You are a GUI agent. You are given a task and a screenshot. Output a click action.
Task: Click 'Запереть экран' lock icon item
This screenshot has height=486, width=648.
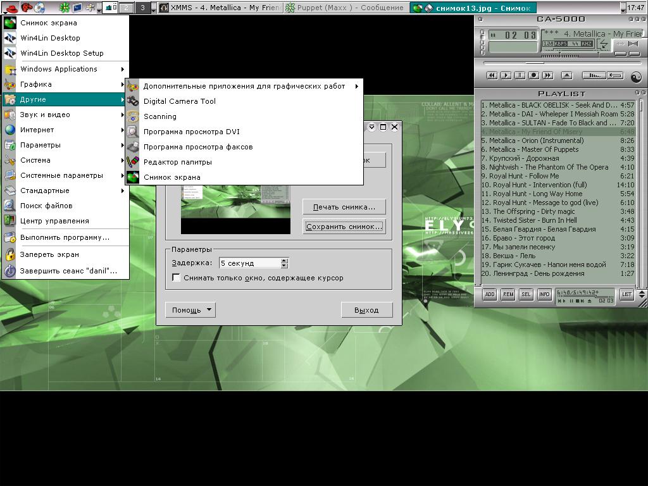pos(65,254)
